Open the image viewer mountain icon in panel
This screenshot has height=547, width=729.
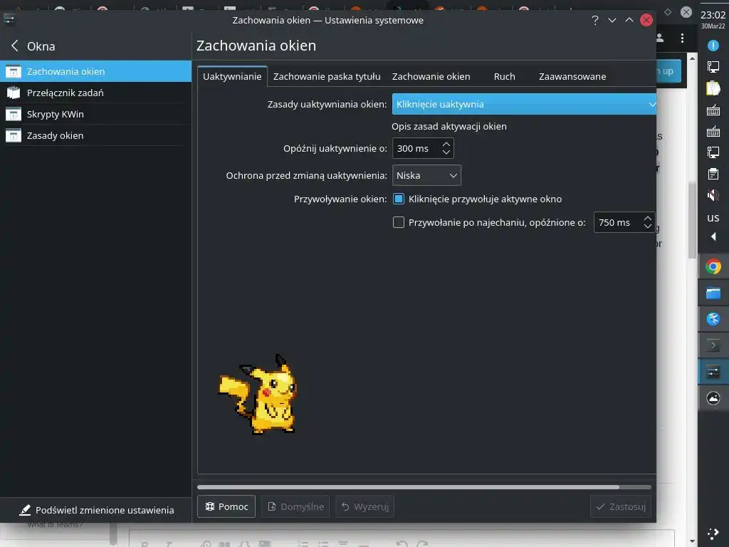point(713,398)
